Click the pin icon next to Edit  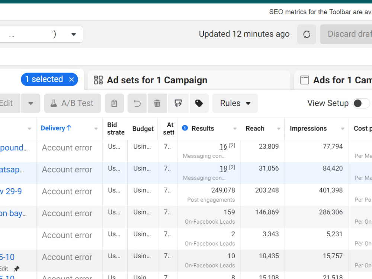(17, 269)
